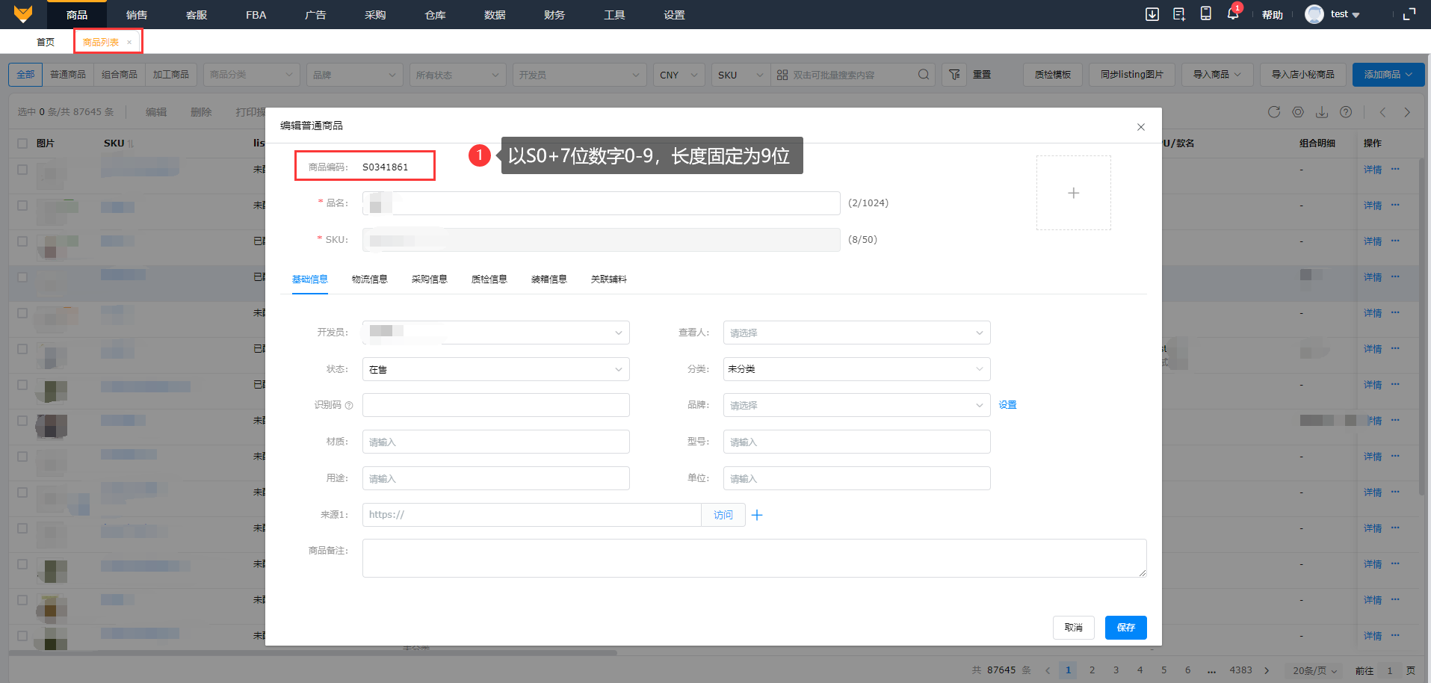
Task: Click the search magnifier icon
Action: pos(924,75)
